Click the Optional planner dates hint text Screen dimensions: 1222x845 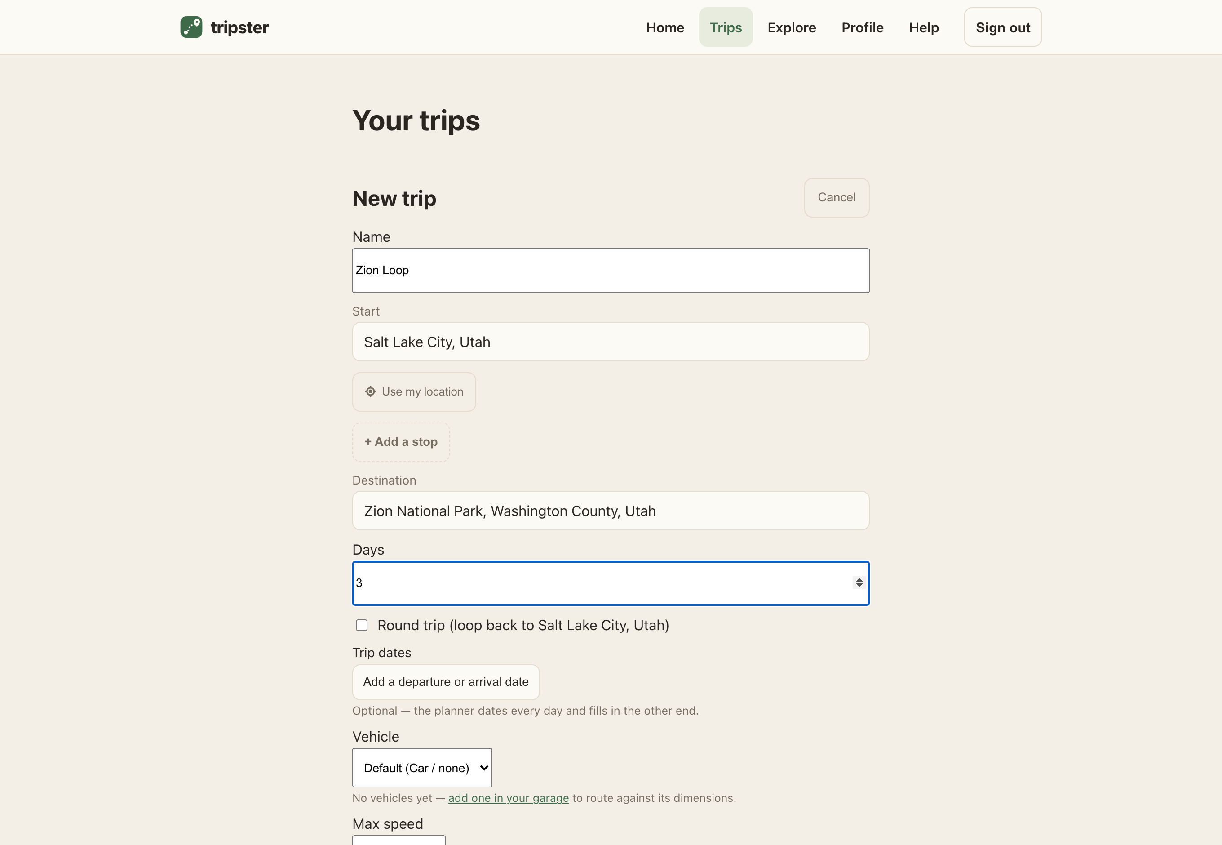point(525,711)
